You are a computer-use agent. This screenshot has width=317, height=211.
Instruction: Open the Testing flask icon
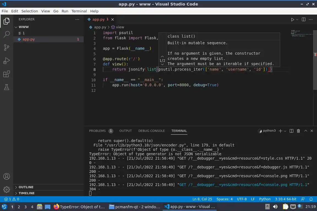7,87
